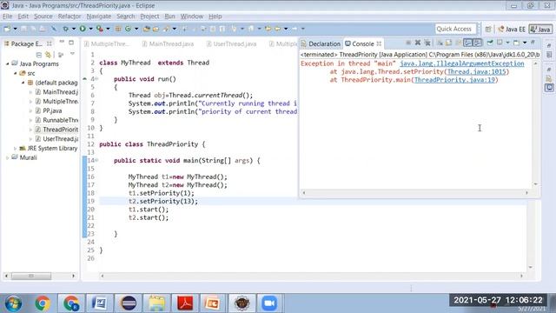The width and height of the screenshot is (556, 313).
Task: Toggle show console when standard output changes
Action: coord(468,43)
